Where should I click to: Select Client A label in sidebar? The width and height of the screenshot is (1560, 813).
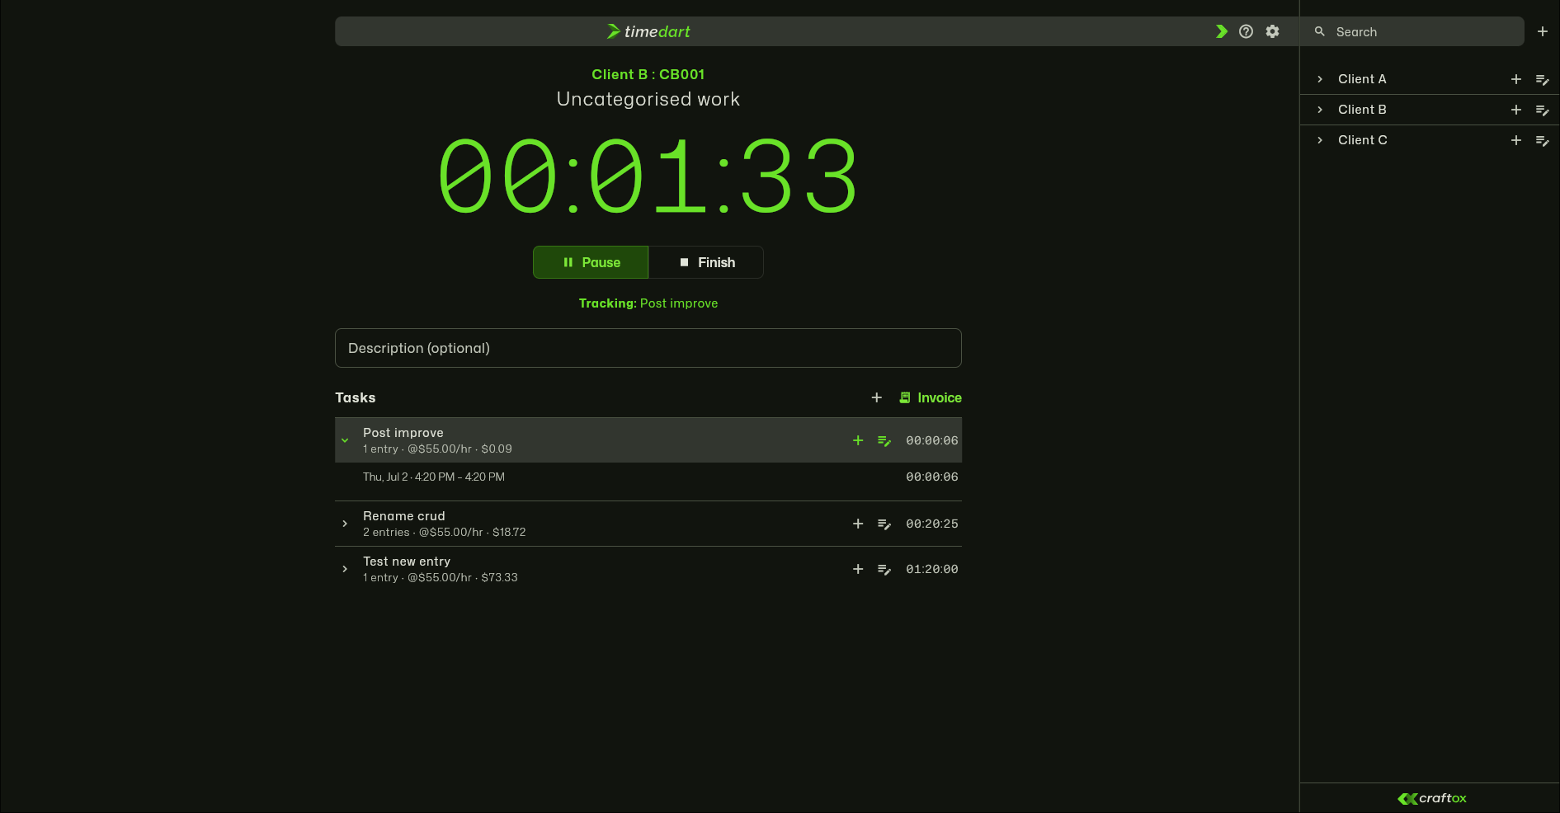(x=1362, y=79)
